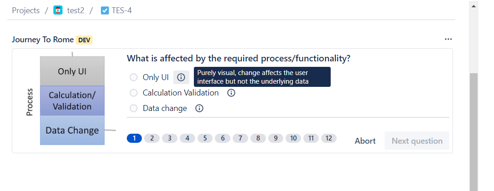Click the info icon beside Calculation Validation

(x=231, y=93)
